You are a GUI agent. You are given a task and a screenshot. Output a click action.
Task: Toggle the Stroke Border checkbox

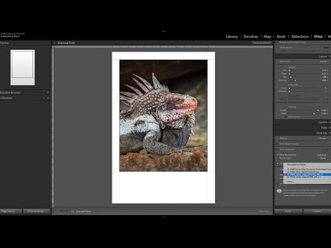click(277, 48)
